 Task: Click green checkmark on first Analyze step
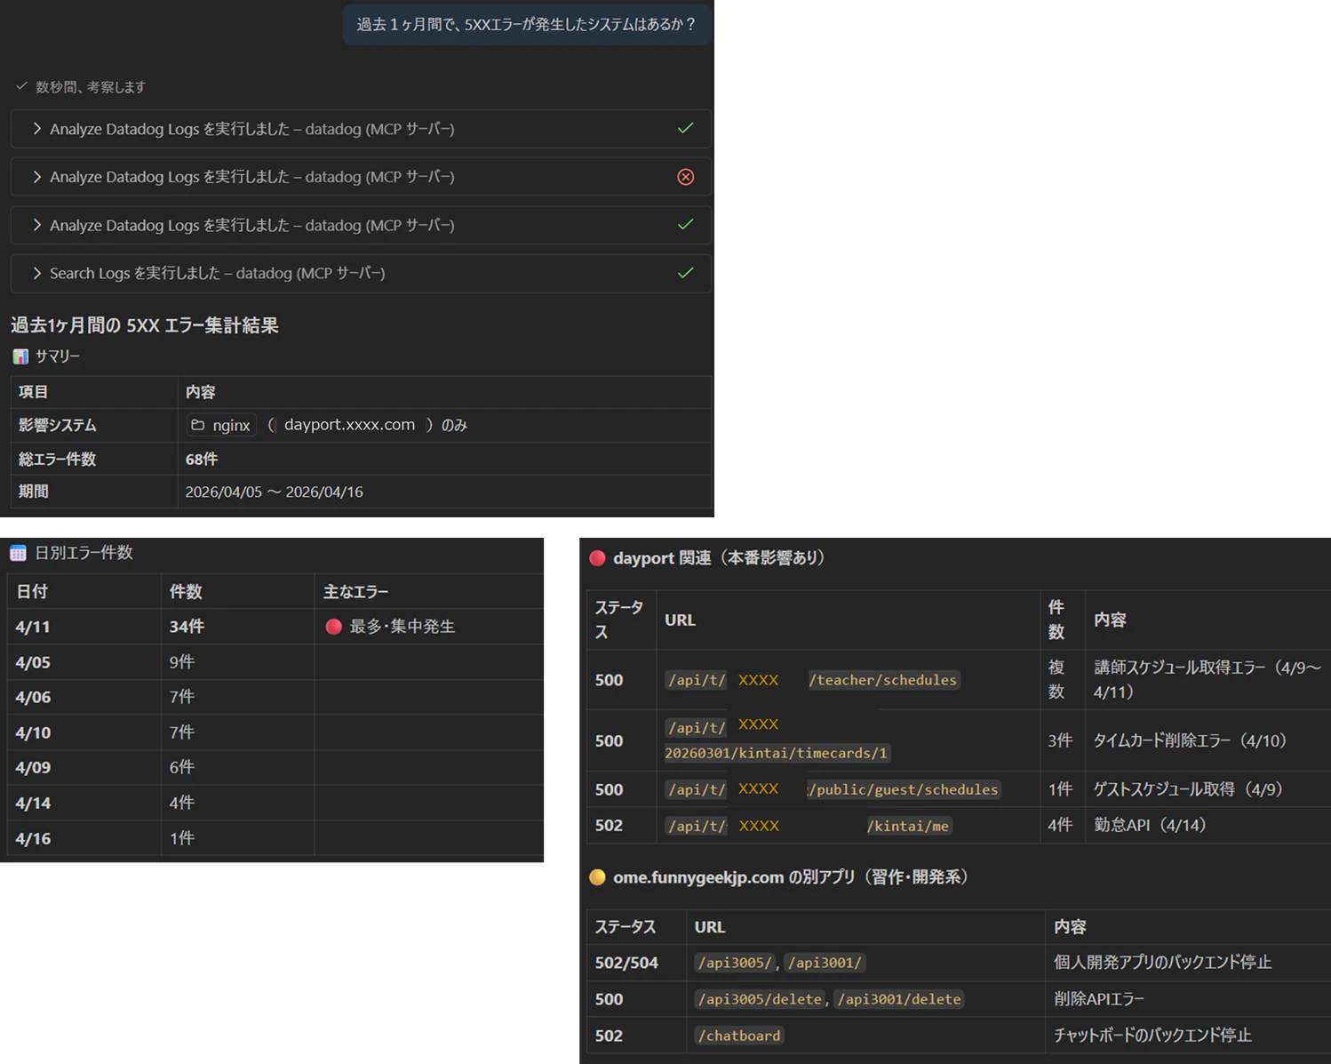(x=685, y=128)
